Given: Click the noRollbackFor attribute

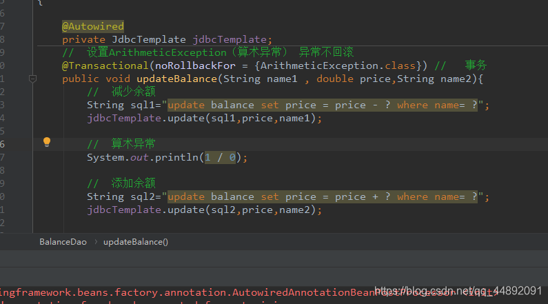Looking at the screenshot, I should point(195,65).
